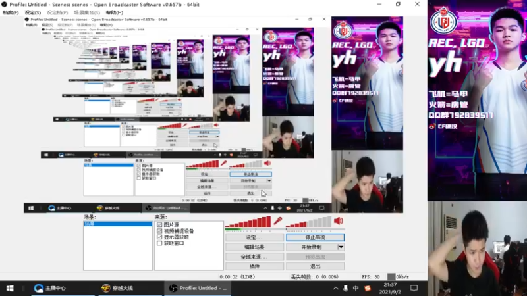The width and height of the screenshot is (527, 296).
Task: Select the OBS Profile: Untitled taskbar button
Action: point(198,288)
